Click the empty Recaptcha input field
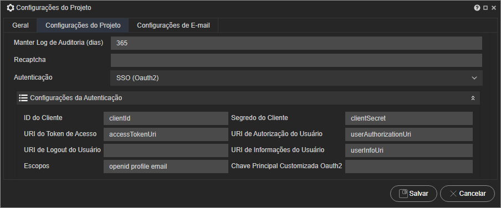 tap(296, 60)
